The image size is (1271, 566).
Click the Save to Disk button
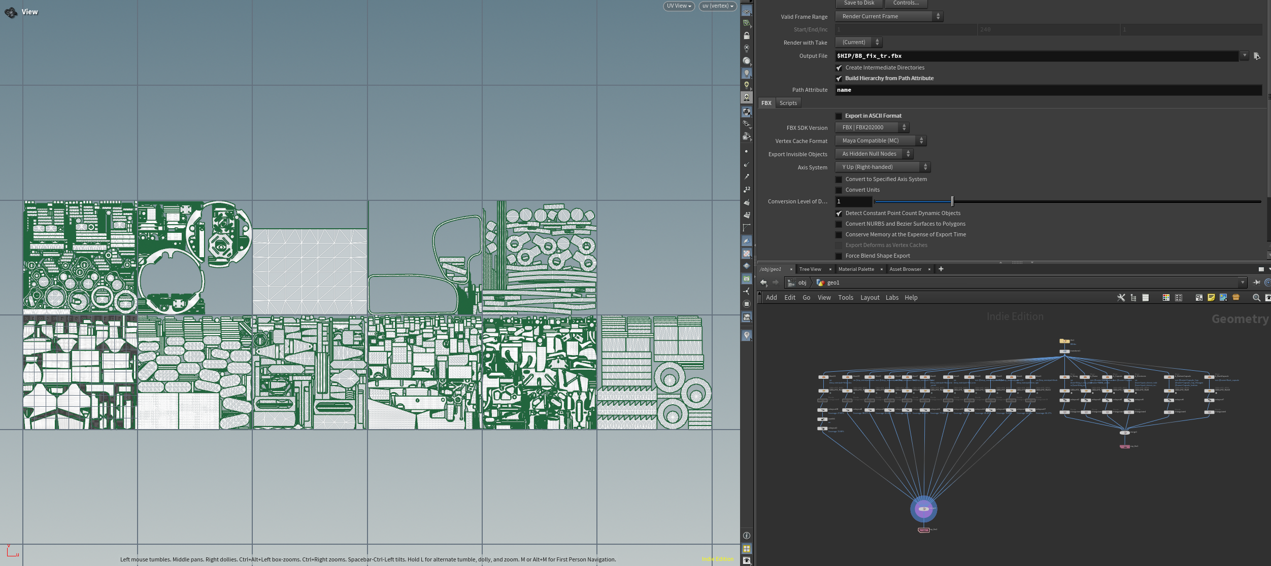tap(859, 3)
